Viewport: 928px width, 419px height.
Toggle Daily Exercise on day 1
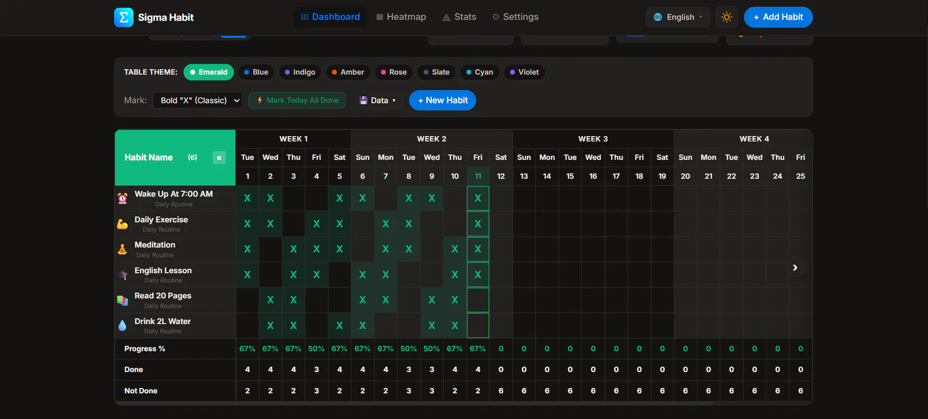(x=248, y=224)
